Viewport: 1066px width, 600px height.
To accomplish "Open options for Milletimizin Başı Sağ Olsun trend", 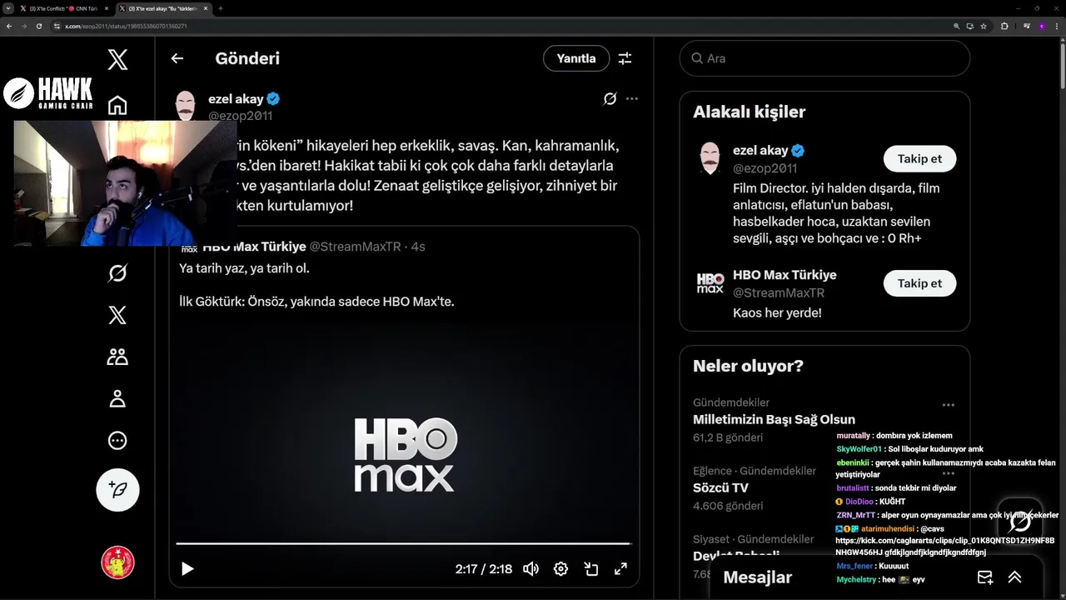I will (x=948, y=405).
